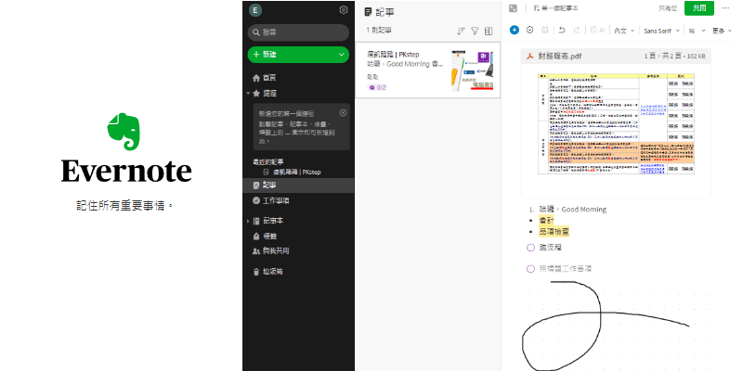Open 工作事項 tasks in sidebar
Image resolution: width=743 pixels, height=371 pixels.
(271, 200)
